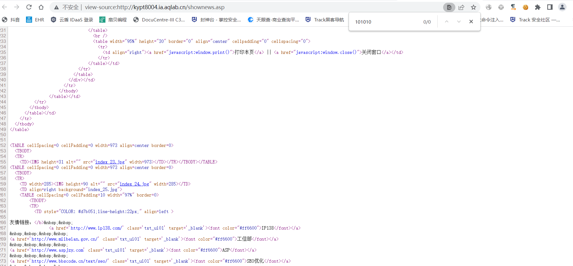The width and height of the screenshot is (573, 266).
Task: Open the profile avatar icon
Action: coord(562,7)
